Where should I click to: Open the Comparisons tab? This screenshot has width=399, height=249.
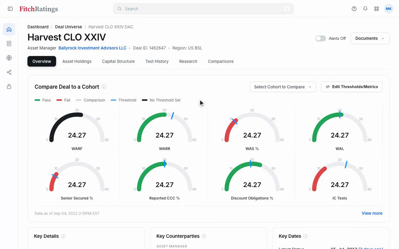tap(221, 61)
